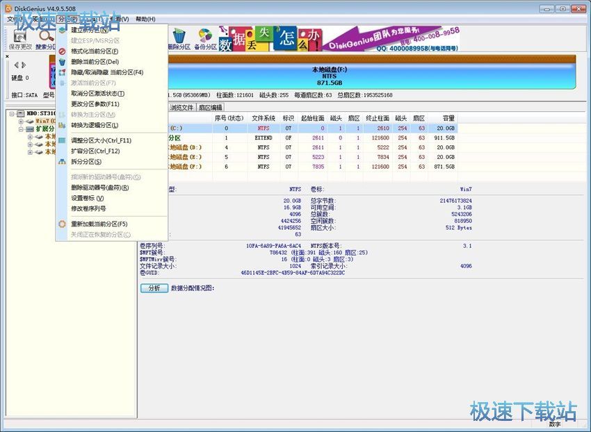Sort by the 序号(状态) column header

point(229,118)
